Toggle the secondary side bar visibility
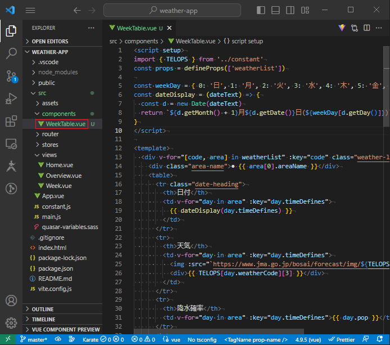This screenshot has height=345, width=390. point(290,10)
